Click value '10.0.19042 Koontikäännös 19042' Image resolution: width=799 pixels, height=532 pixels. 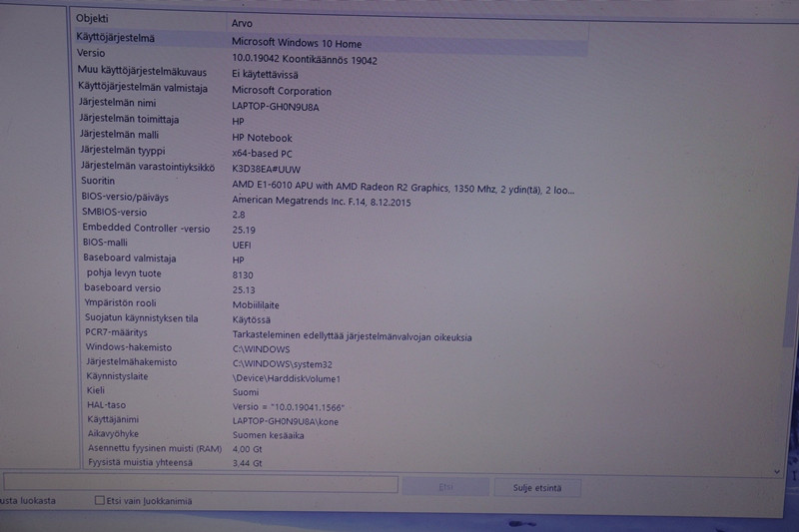point(305,59)
